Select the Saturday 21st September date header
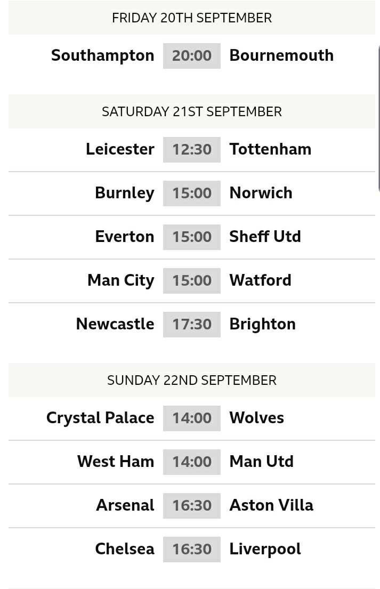The width and height of the screenshot is (380, 589). click(x=191, y=111)
